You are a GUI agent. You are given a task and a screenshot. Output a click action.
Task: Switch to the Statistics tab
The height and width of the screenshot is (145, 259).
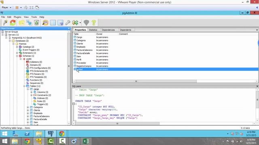pyautogui.click(x=93, y=30)
